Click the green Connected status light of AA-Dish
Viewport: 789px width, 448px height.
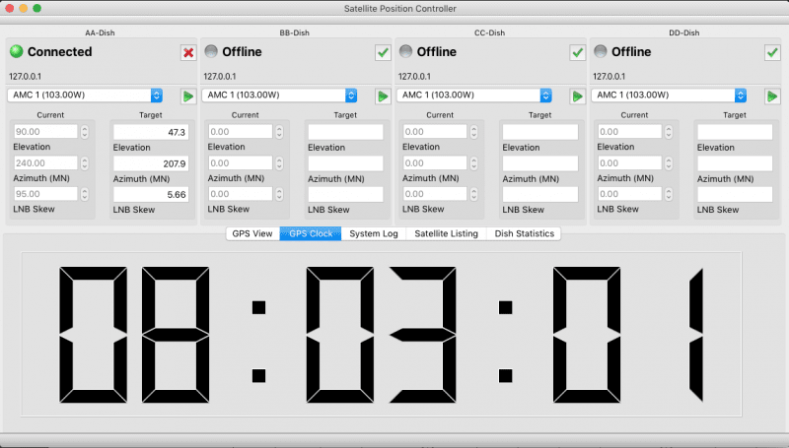tap(16, 51)
